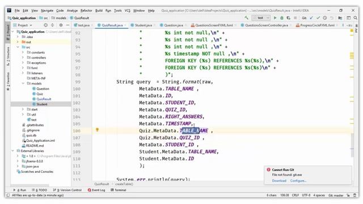Click the vertical 1: Project side tab
The image size is (363, 204).
(8, 32)
